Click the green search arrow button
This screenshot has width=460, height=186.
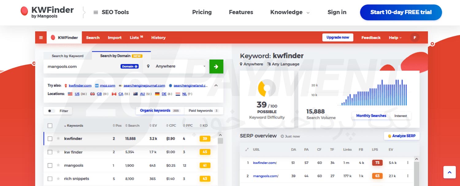[216, 66]
